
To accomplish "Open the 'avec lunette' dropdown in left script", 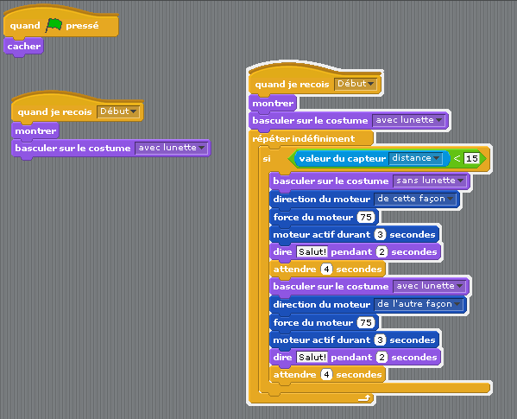I will coord(172,148).
